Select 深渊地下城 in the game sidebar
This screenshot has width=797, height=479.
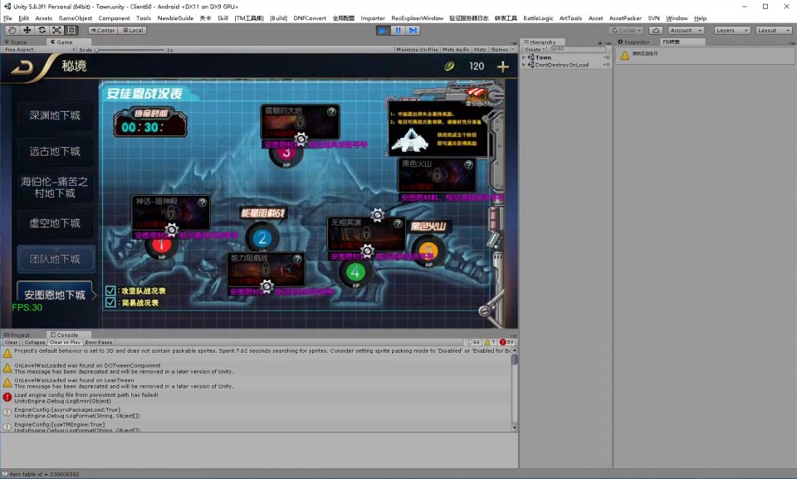tap(55, 115)
